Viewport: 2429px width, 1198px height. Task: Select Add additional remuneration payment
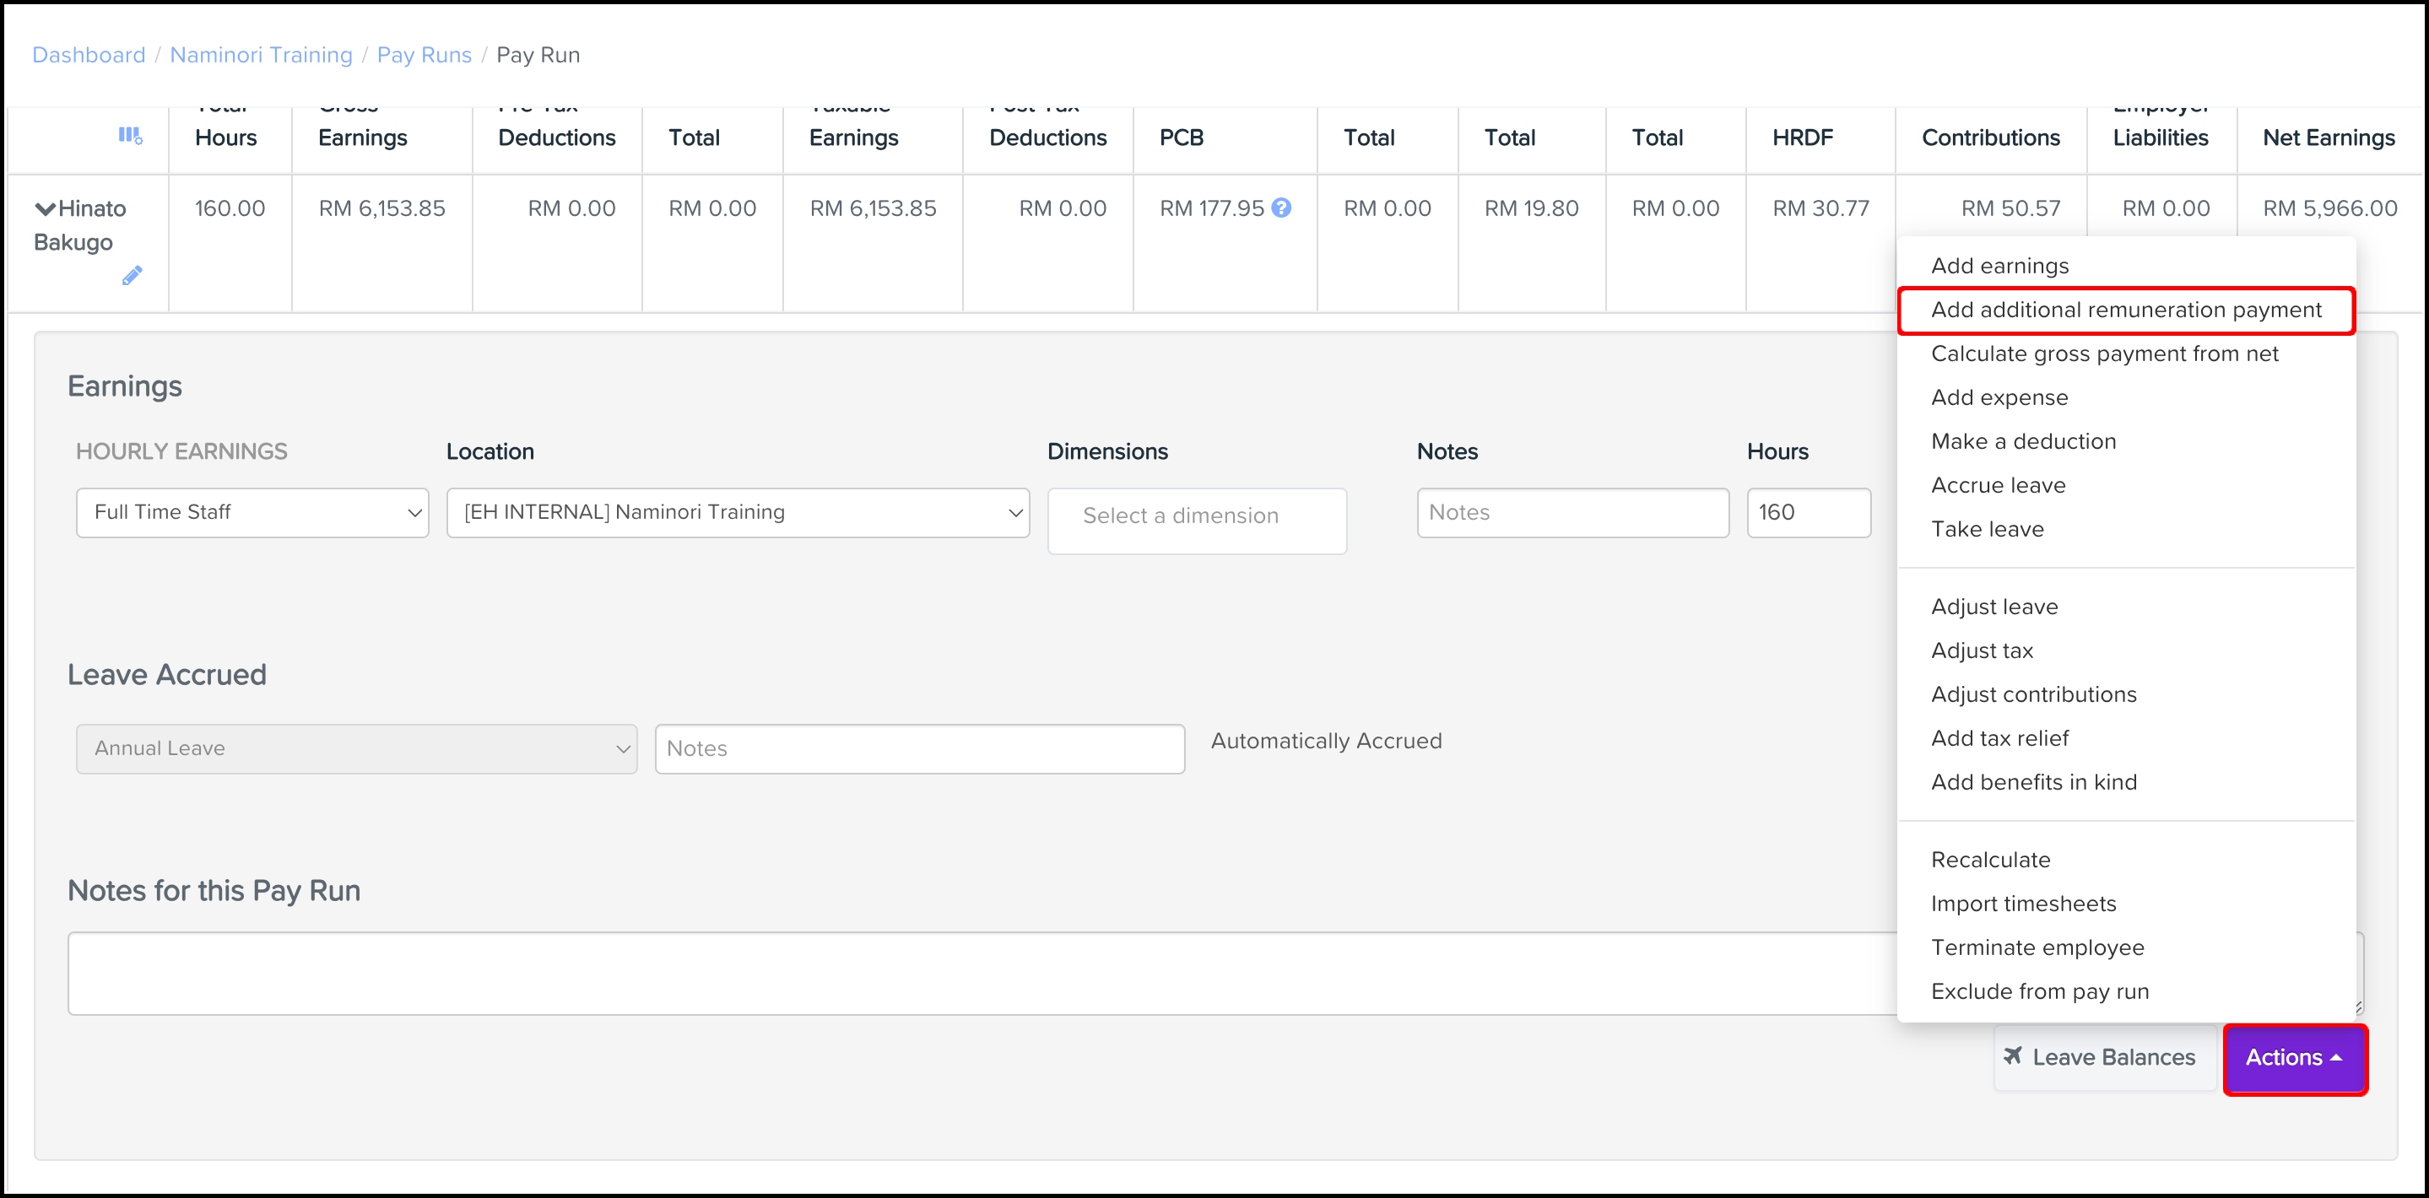pyautogui.click(x=2125, y=310)
